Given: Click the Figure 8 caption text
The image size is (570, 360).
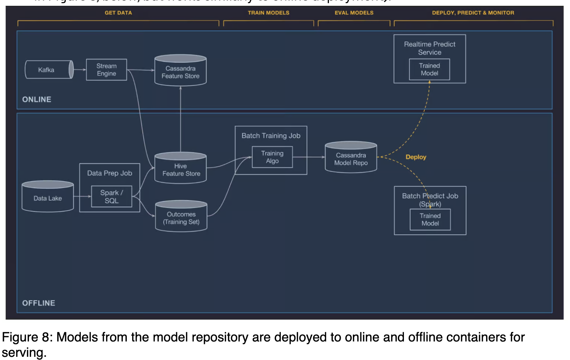Looking at the screenshot, I should point(263,345).
